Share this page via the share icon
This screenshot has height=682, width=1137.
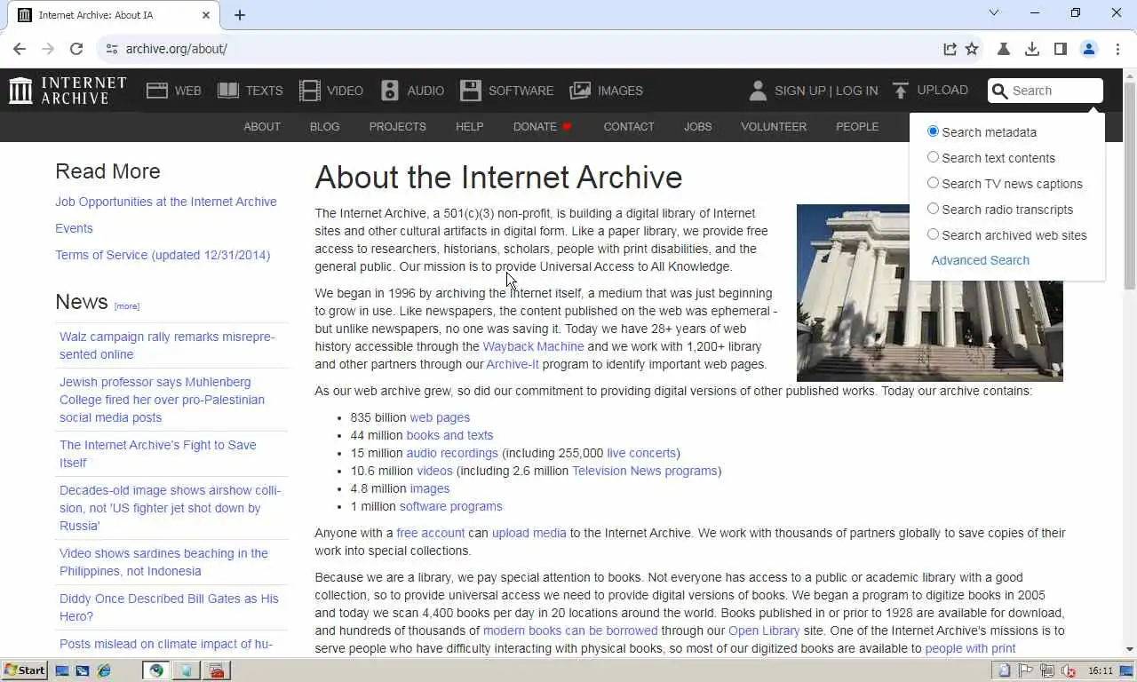(950, 49)
